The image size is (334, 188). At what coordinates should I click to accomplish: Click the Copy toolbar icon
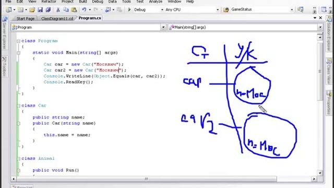click(x=66, y=9)
